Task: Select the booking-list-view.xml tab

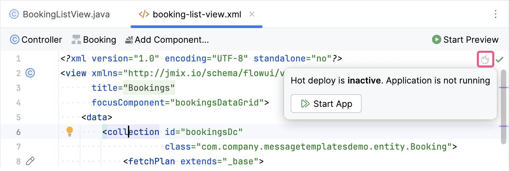Action: [x=197, y=14]
